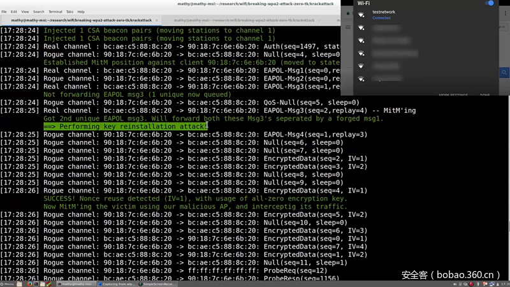The width and height of the screenshot is (510, 287).
Task: Open the taskbar terminal launcher icon
Action: [36, 284]
